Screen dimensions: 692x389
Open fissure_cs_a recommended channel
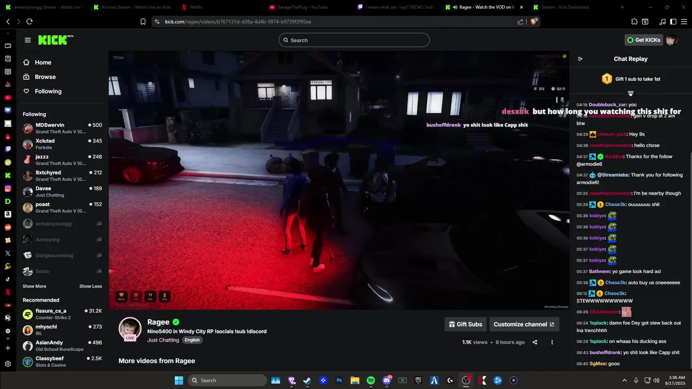(x=62, y=314)
